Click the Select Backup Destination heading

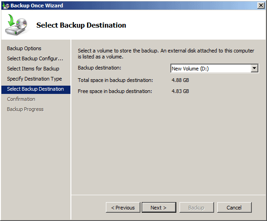point(81,25)
